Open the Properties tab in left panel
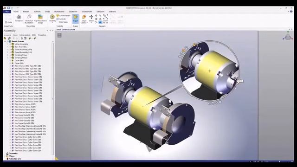Viewport: 297px width, 167px height. click(42, 35)
